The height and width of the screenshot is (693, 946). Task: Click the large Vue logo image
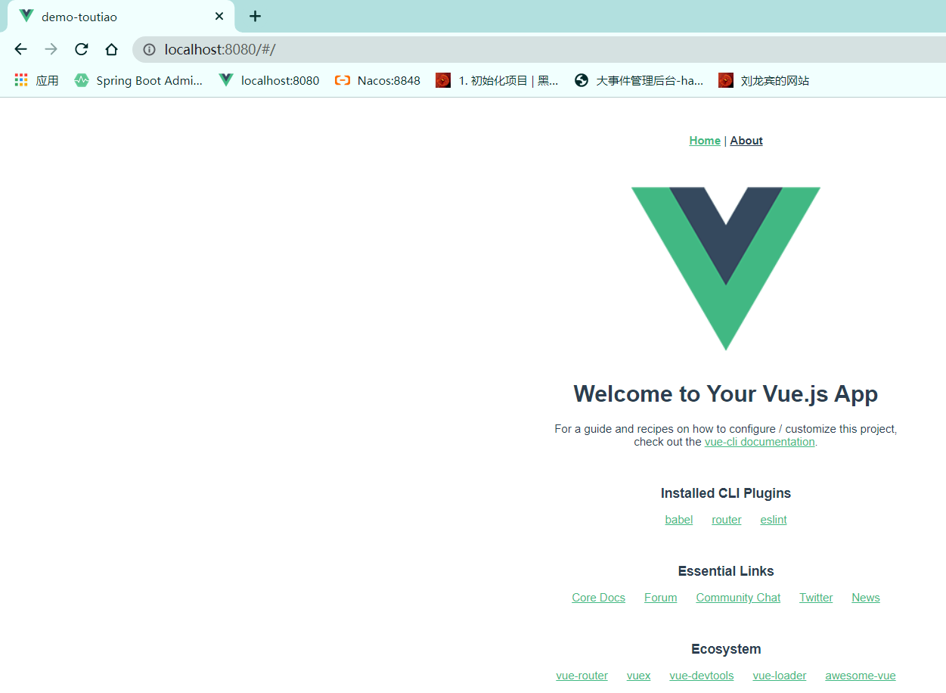coord(726,269)
